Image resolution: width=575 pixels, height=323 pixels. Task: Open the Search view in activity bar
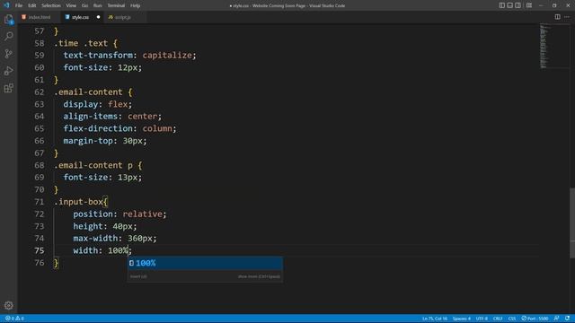tap(8, 36)
